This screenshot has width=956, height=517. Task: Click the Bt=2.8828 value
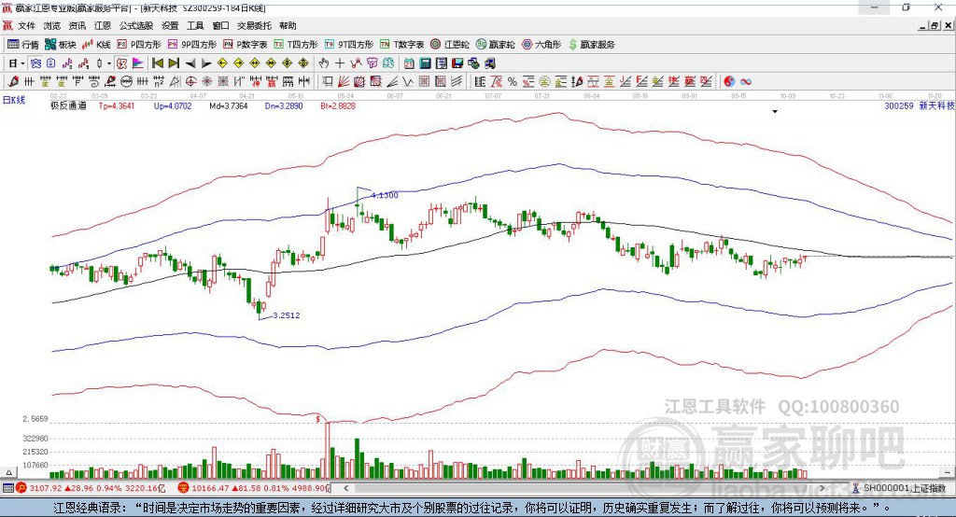[x=338, y=105]
